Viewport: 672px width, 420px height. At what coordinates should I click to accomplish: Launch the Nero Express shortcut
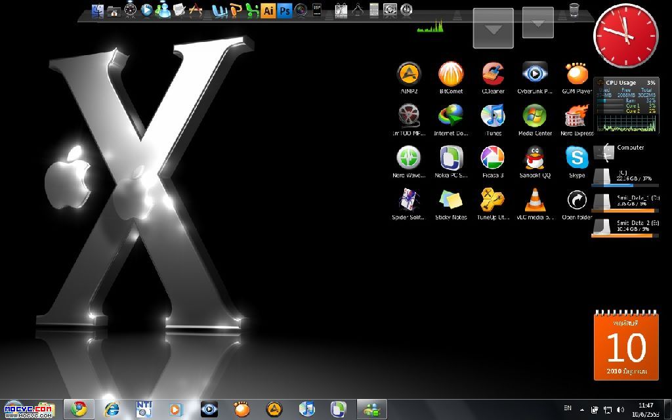[x=577, y=119]
